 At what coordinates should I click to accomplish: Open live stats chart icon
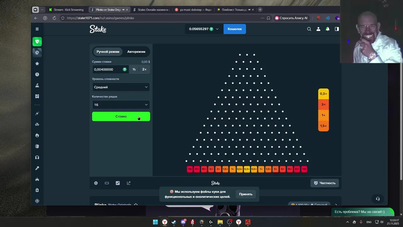click(x=118, y=183)
